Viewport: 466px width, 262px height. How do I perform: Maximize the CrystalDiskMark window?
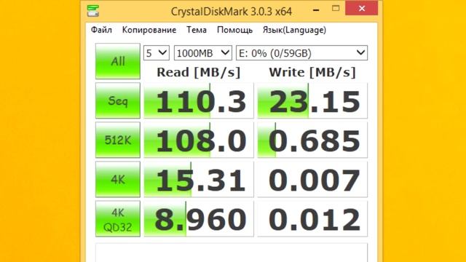336,8
